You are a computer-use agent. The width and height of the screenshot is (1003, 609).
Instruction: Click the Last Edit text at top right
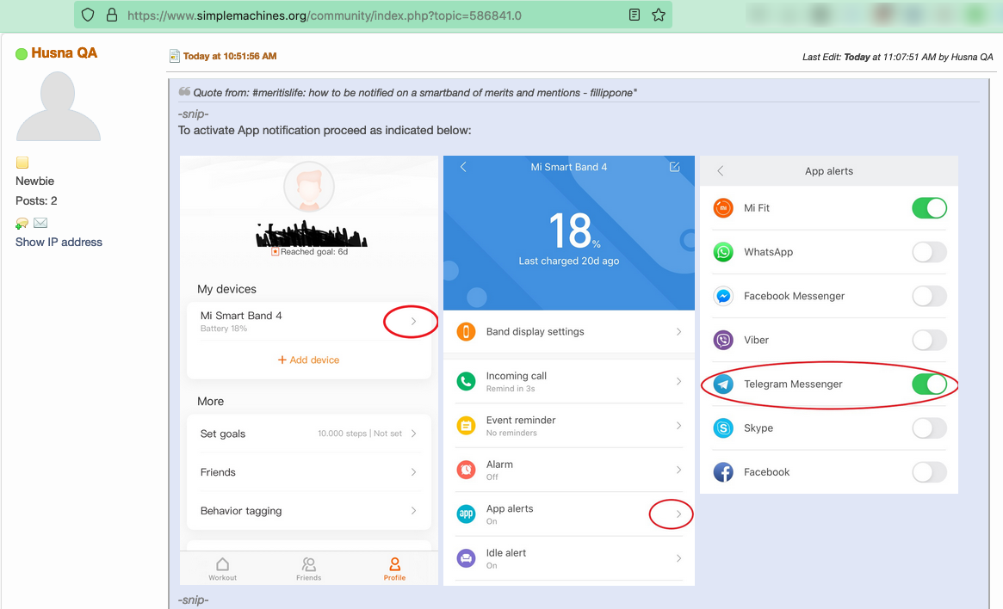point(897,57)
